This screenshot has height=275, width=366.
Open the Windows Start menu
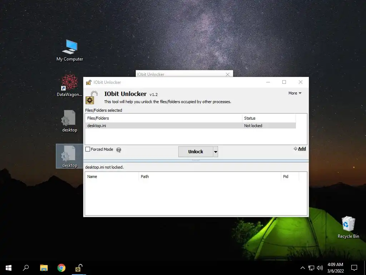point(9,268)
